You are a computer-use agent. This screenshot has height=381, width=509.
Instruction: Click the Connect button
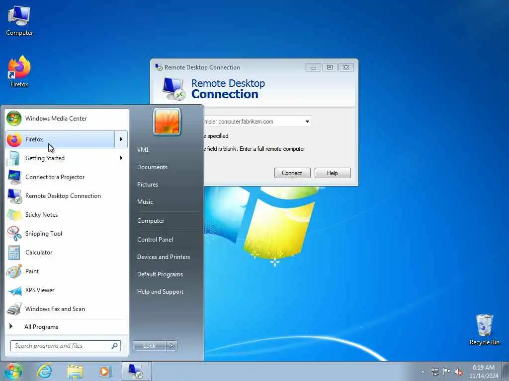click(292, 173)
